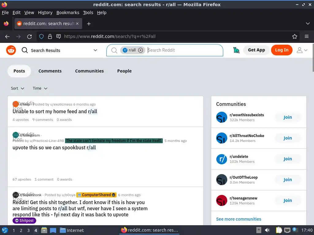Join r/OutOfTheLoop community
The image size is (314, 235).
click(x=288, y=180)
